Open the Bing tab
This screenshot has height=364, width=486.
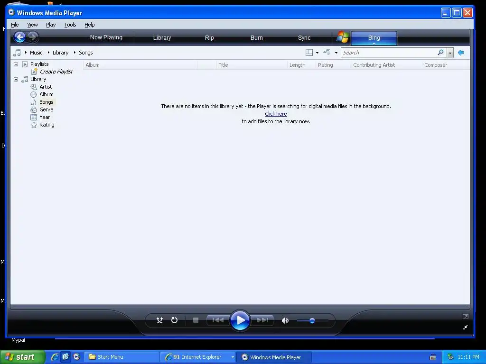coord(374,38)
